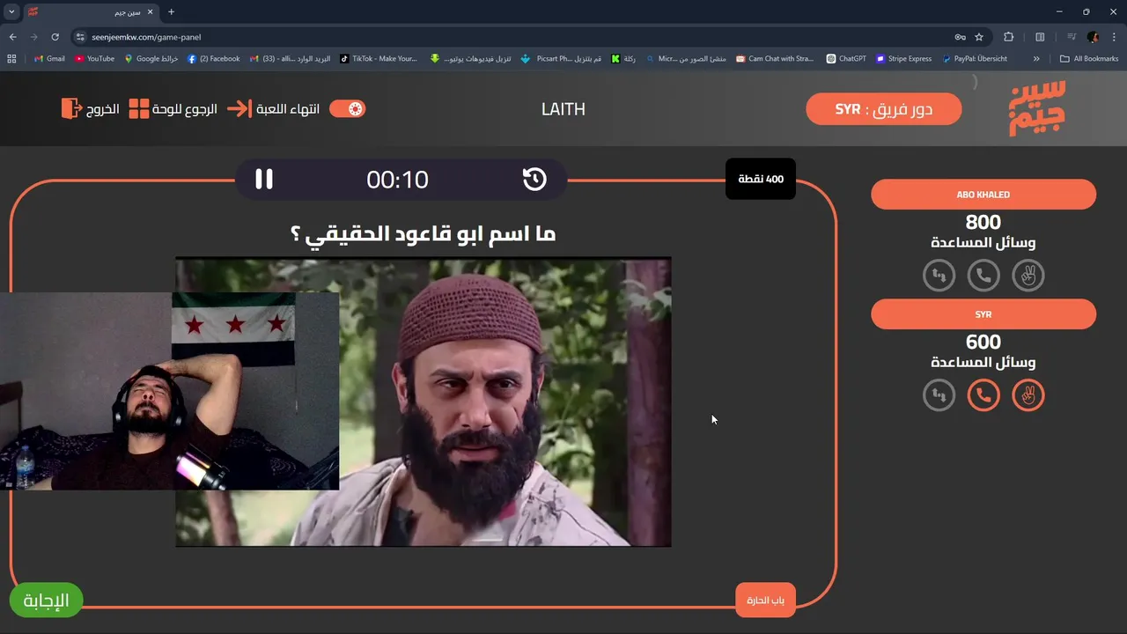Image resolution: width=1127 pixels, height=634 pixels.
Task: Open the All Bookmarks folder
Action: (x=1089, y=59)
